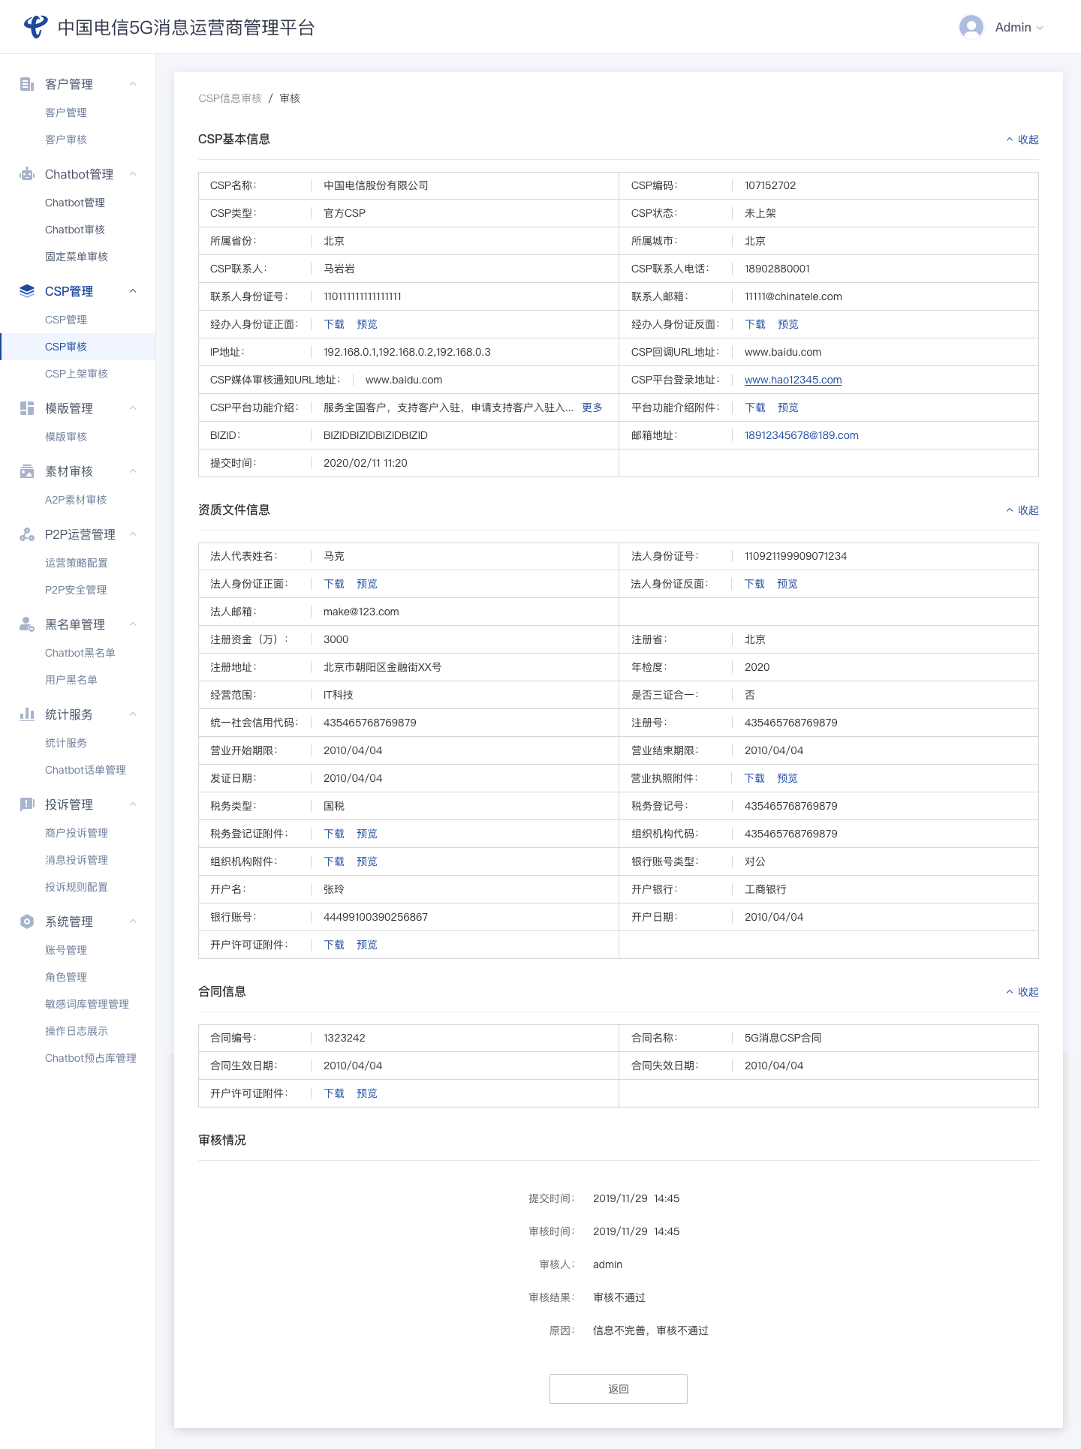Open 模版审核 in the sidebar
The width and height of the screenshot is (1081, 1449).
click(x=66, y=437)
